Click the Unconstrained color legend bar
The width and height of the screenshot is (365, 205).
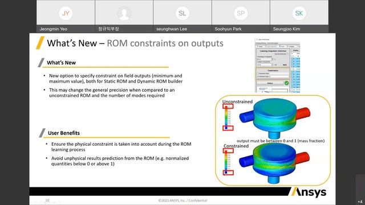(226, 117)
